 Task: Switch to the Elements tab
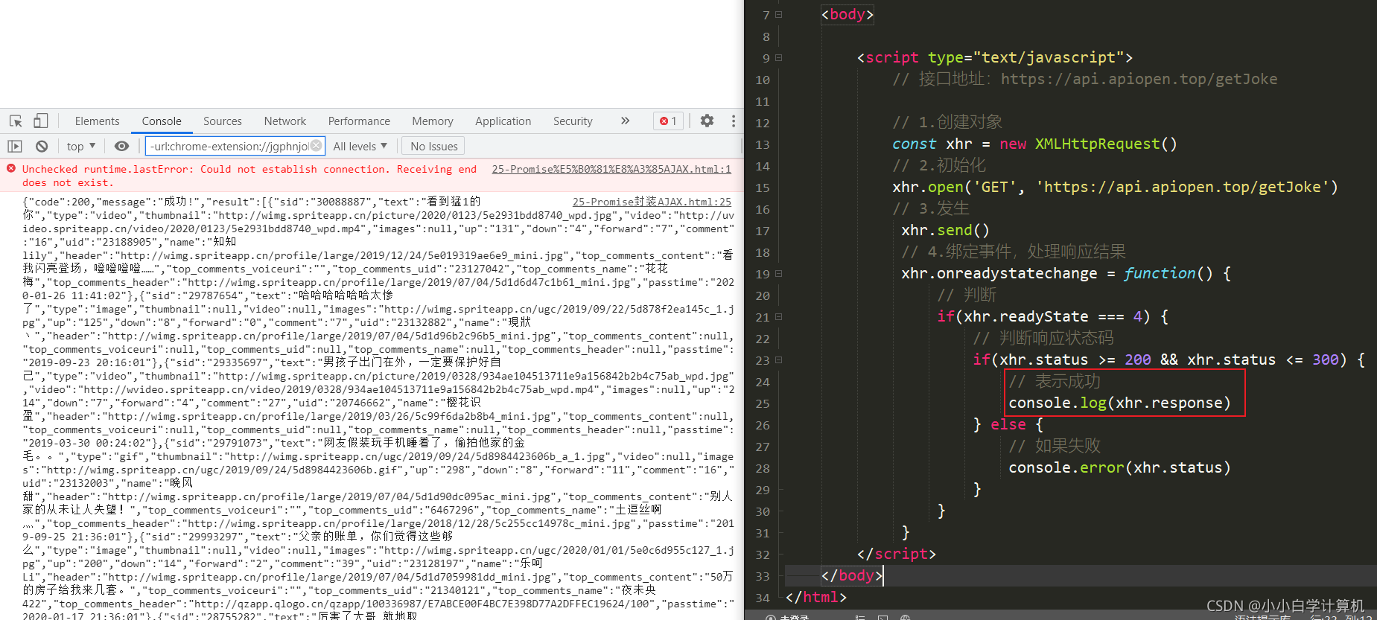97,121
